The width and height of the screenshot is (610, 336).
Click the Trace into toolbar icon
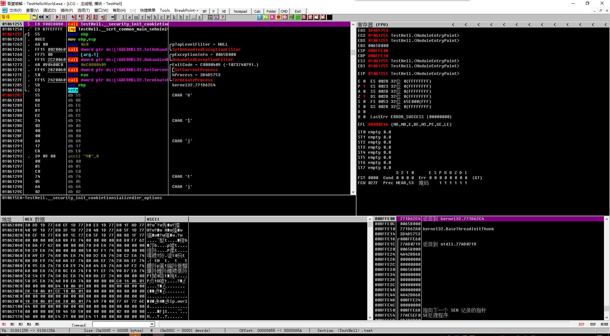click(x=88, y=17)
